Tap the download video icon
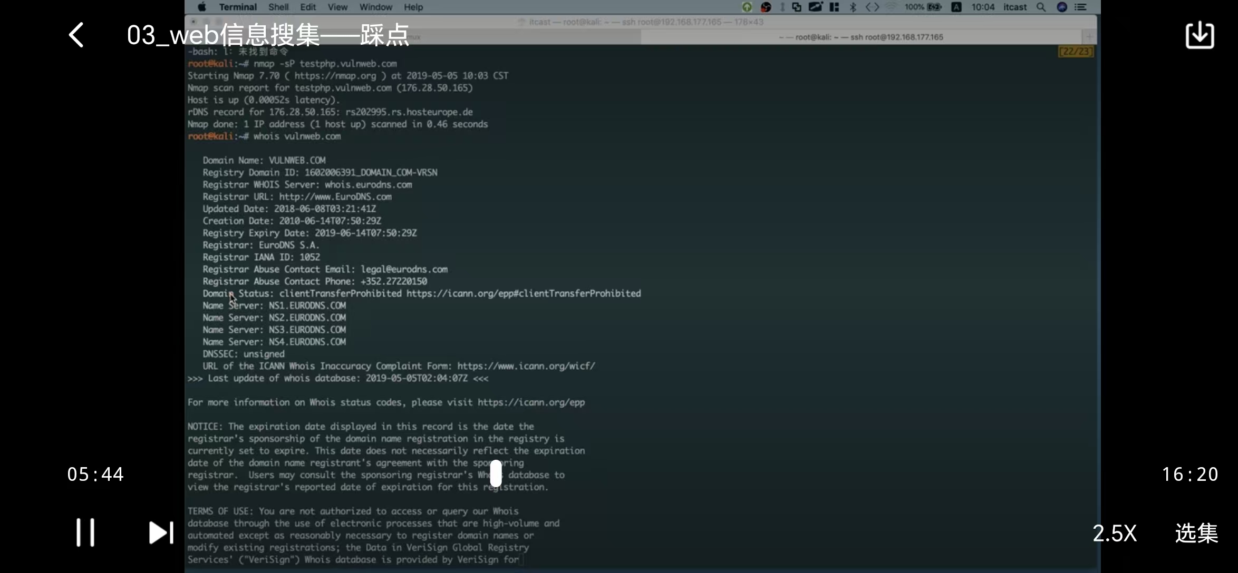This screenshot has height=573, width=1238. 1200,35
